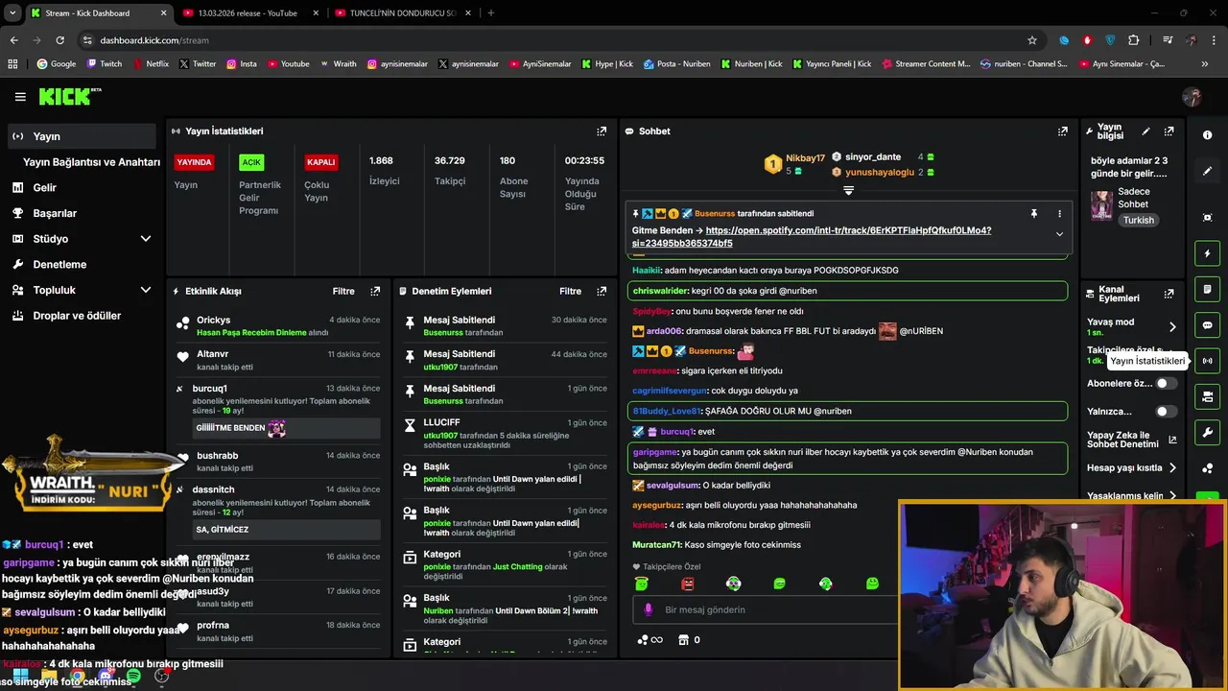This screenshot has width=1228, height=691.
Task: Pop out the Denetim Eylemleri panel
Action: click(602, 291)
